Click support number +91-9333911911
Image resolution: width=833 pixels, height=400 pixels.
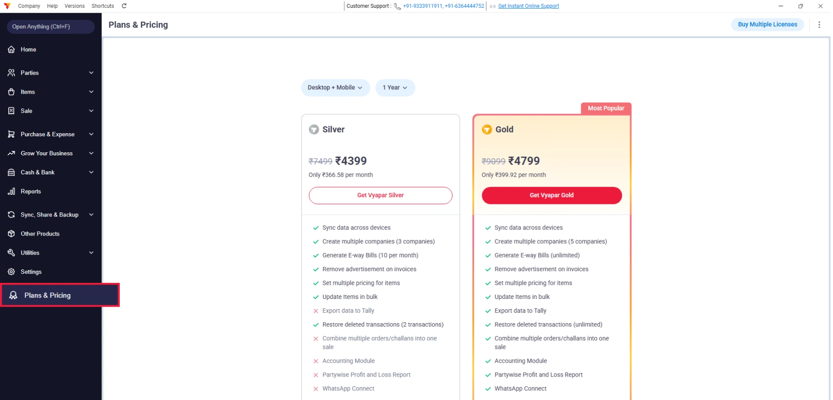422,6
